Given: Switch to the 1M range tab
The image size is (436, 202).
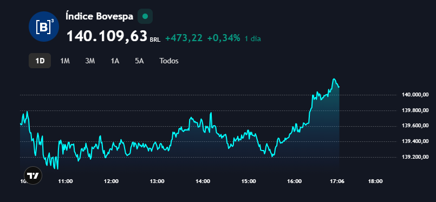Looking at the screenshot, I should 65,61.
